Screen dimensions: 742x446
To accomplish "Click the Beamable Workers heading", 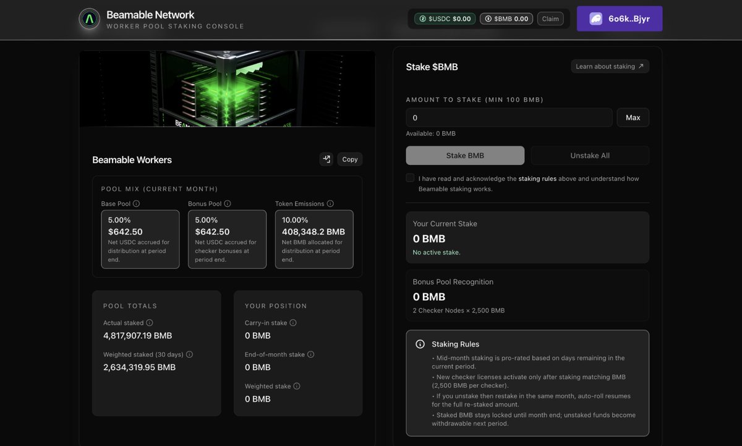I will point(132,159).
